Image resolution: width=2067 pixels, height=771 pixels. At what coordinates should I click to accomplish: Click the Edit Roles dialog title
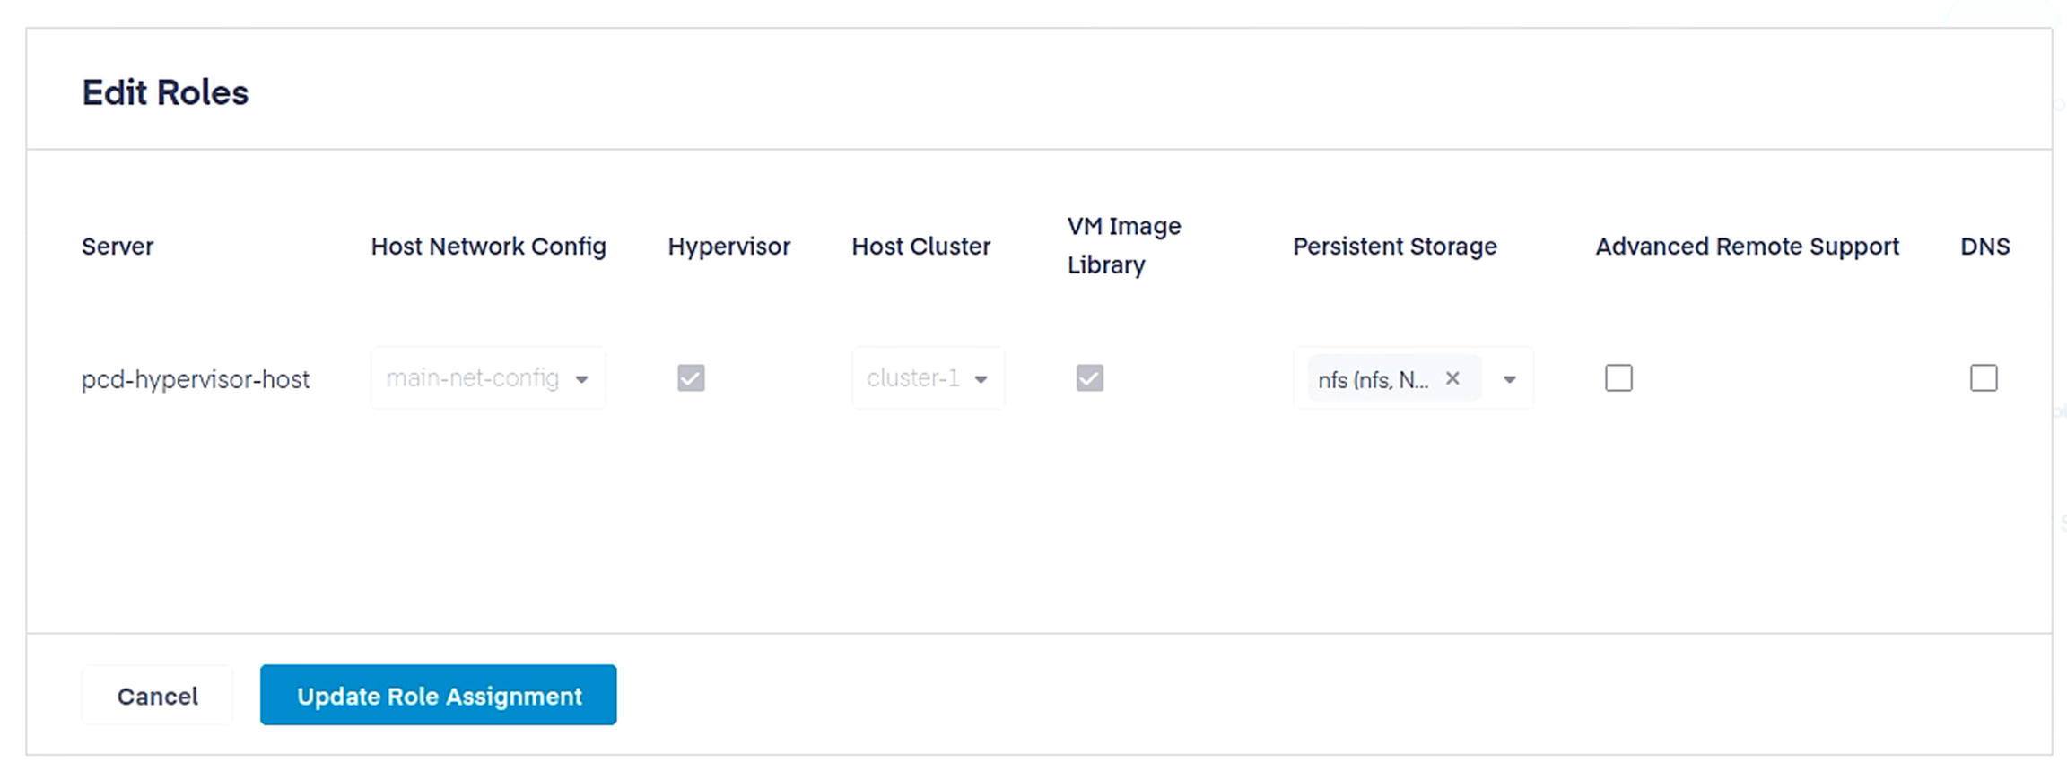tap(165, 92)
